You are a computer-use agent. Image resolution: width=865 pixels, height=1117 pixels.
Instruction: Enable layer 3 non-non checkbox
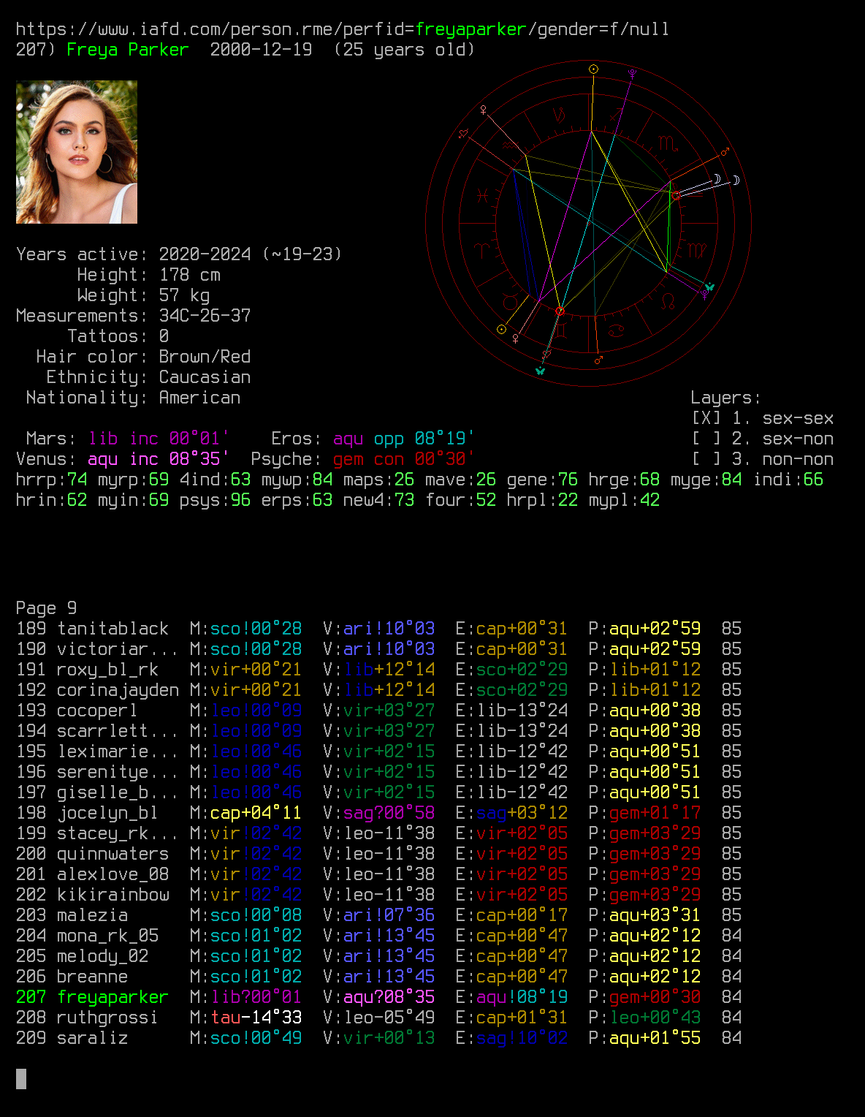click(706, 459)
